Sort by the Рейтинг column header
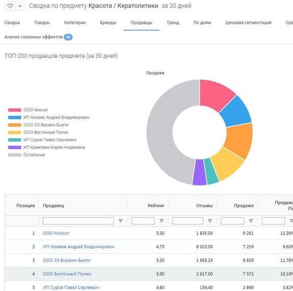The height and width of the screenshot is (291, 293). 156,205
